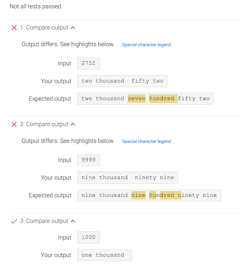This screenshot has height=272, width=240.
Task: Open the 'Special character legend' under test 2
Action: click(146, 141)
